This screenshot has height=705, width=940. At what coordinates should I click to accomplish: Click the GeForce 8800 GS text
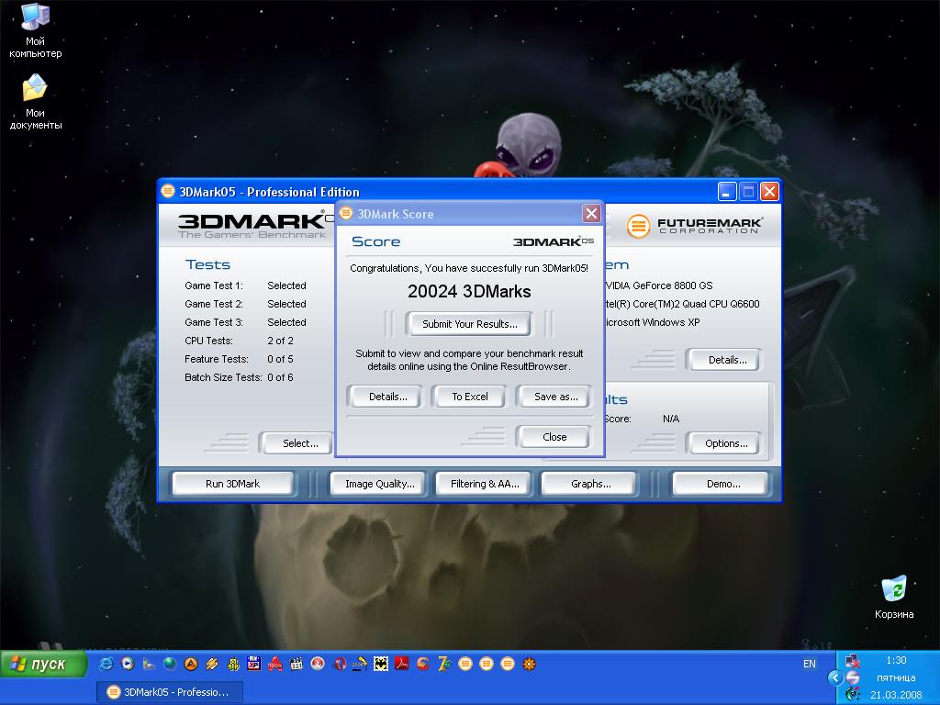(x=659, y=285)
